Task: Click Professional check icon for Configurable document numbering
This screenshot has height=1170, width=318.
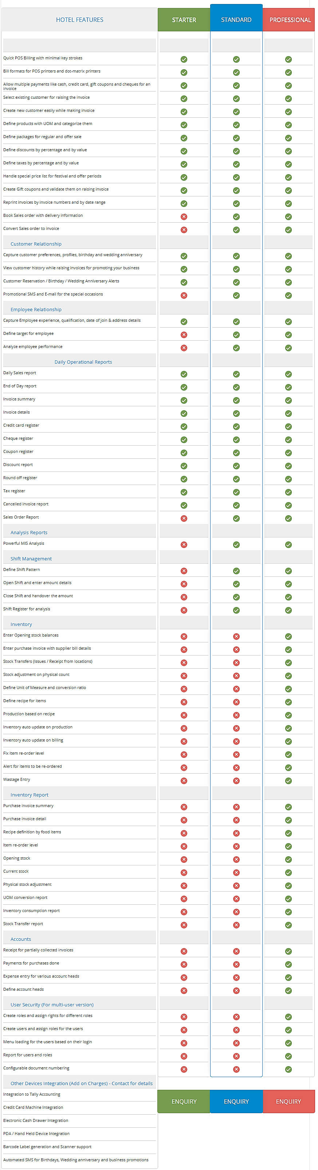Action: 288,1069
